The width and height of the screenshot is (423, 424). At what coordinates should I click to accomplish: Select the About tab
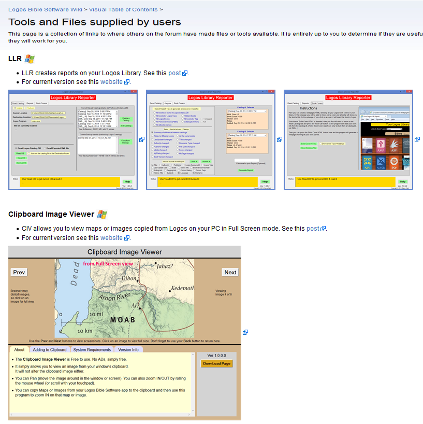pyautogui.click(x=19, y=350)
